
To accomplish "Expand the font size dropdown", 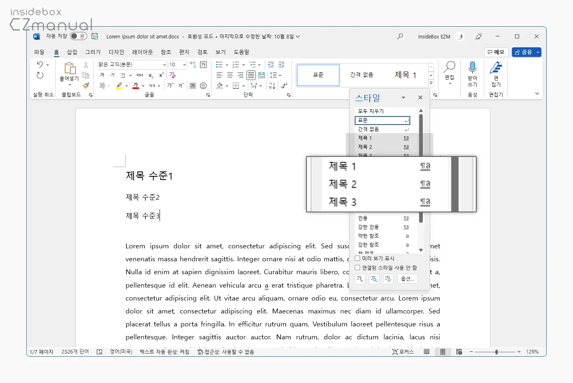I will [184, 65].
